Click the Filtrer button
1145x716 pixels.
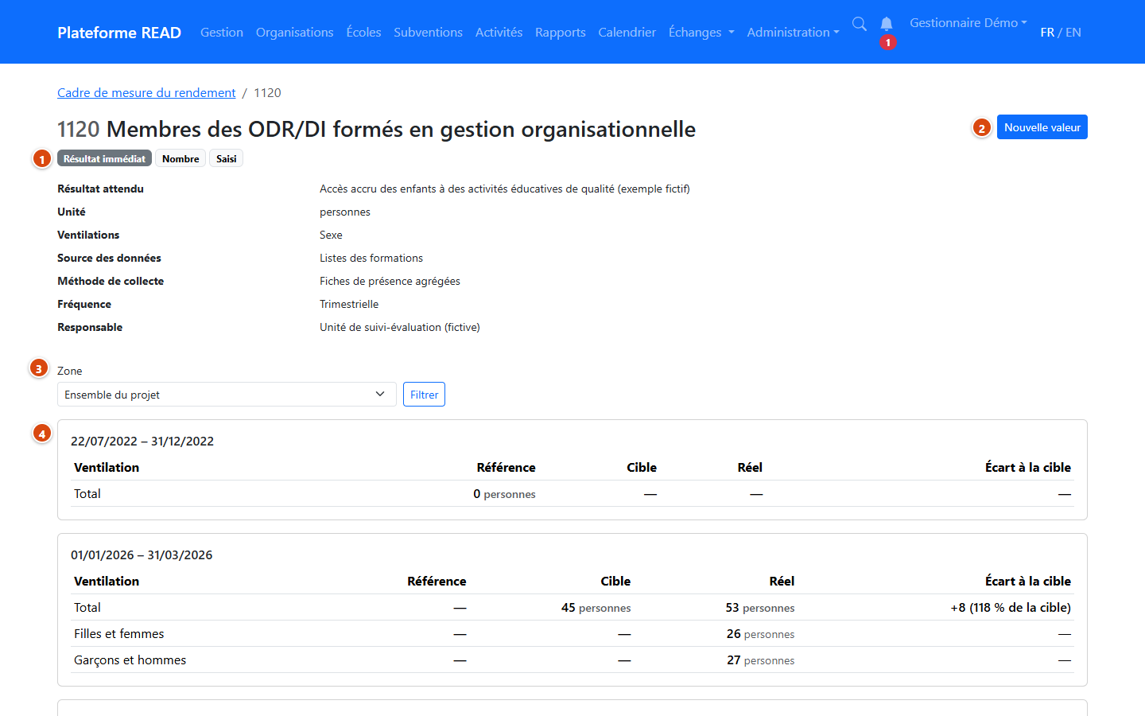(424, 395)
